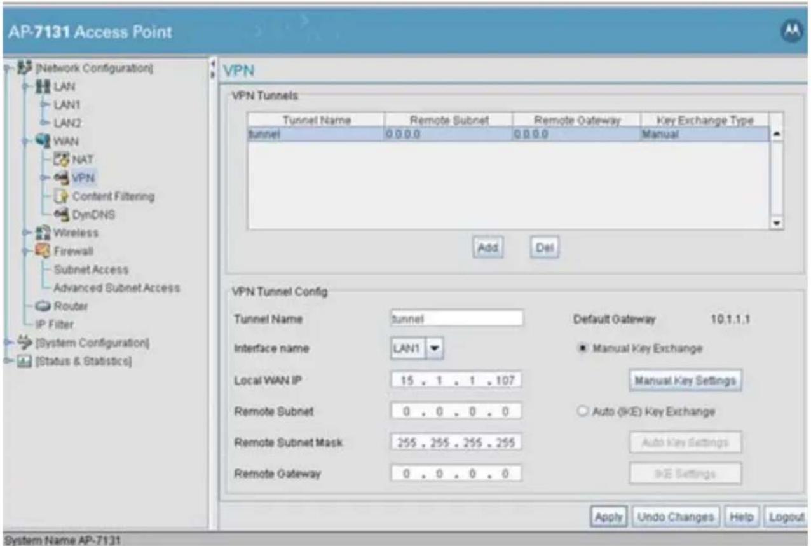
Task: Open LAN2 in the navigation tree
Action: click(x=66, y=122)
